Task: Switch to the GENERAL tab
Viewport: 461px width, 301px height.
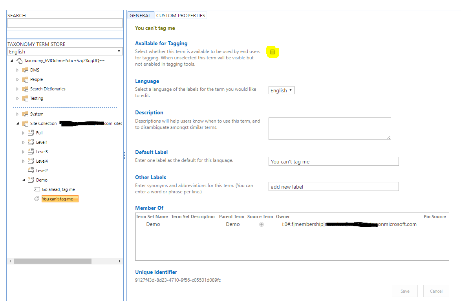Action: tap(140, 15)
